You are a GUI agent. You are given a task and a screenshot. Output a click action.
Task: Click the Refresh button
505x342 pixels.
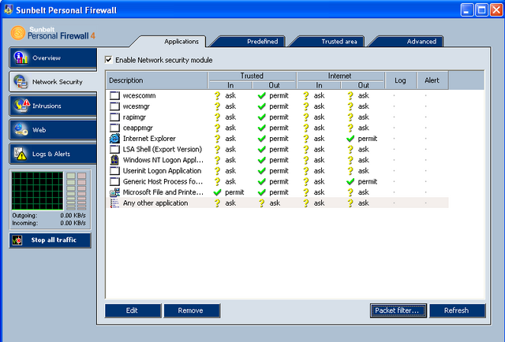(x=458, y=310)
